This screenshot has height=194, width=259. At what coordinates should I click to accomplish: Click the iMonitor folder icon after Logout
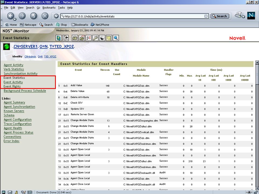(x=75, y=38)
